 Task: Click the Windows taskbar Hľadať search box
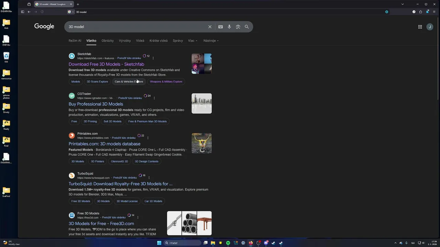click(183, 243)
